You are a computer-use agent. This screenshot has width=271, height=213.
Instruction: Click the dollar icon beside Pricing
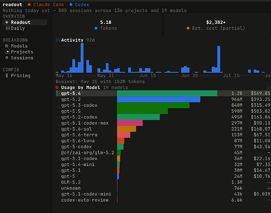[7, 76]
